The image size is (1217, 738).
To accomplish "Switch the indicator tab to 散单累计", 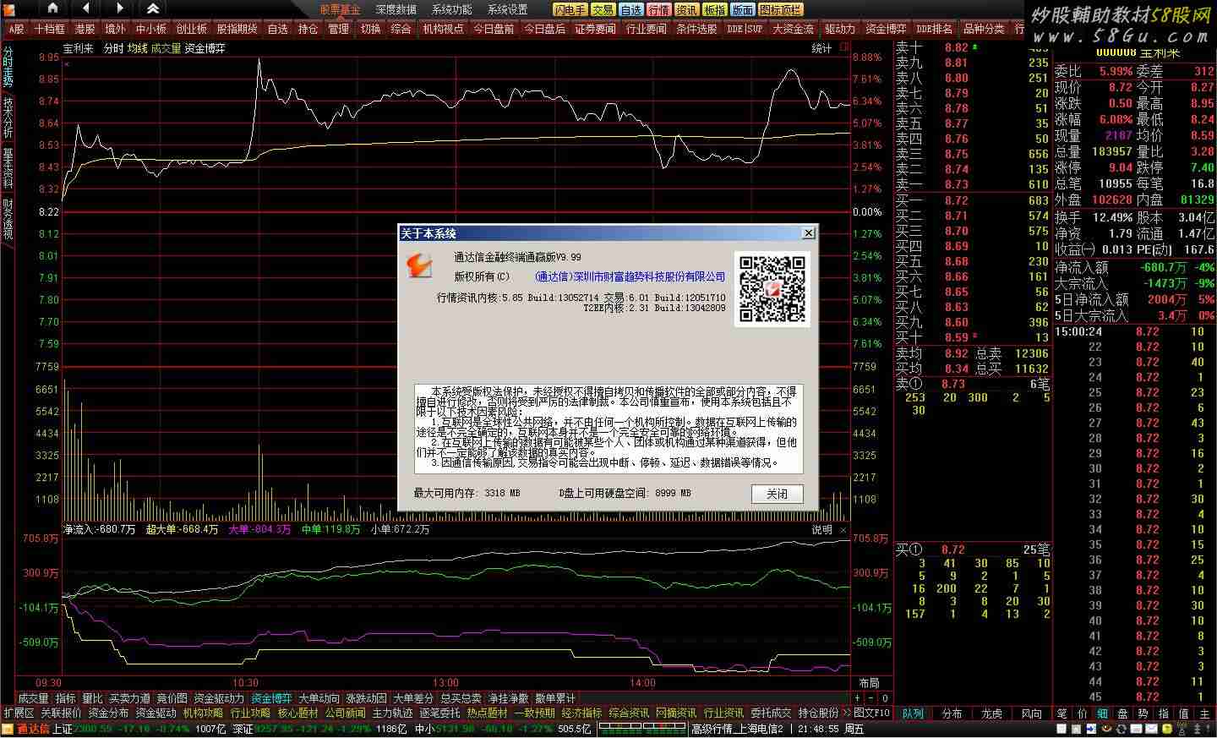I will point(555,698).
